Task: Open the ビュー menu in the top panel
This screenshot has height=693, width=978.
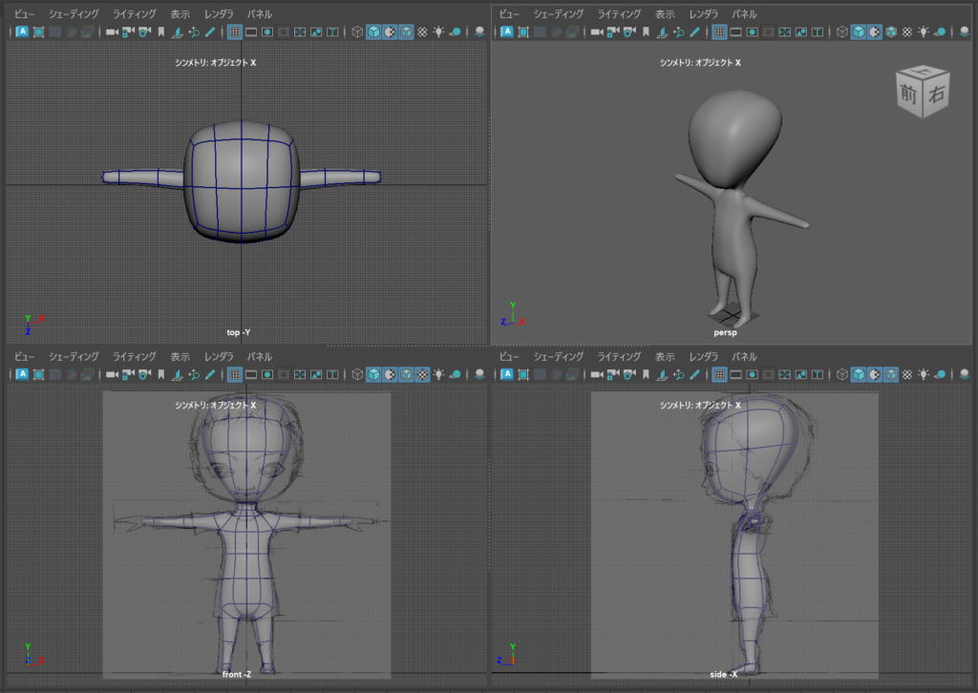Action: [x=24, y=14]
